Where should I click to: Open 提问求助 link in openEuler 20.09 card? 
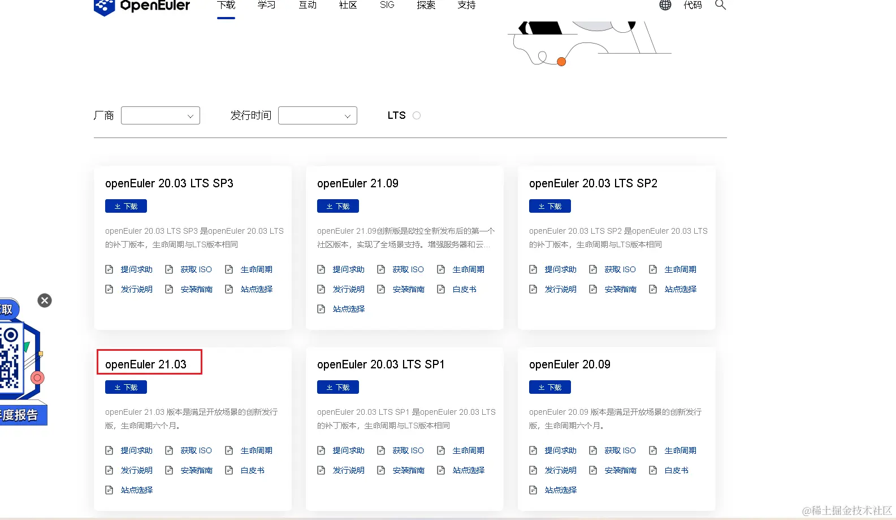tap(561, 450)
